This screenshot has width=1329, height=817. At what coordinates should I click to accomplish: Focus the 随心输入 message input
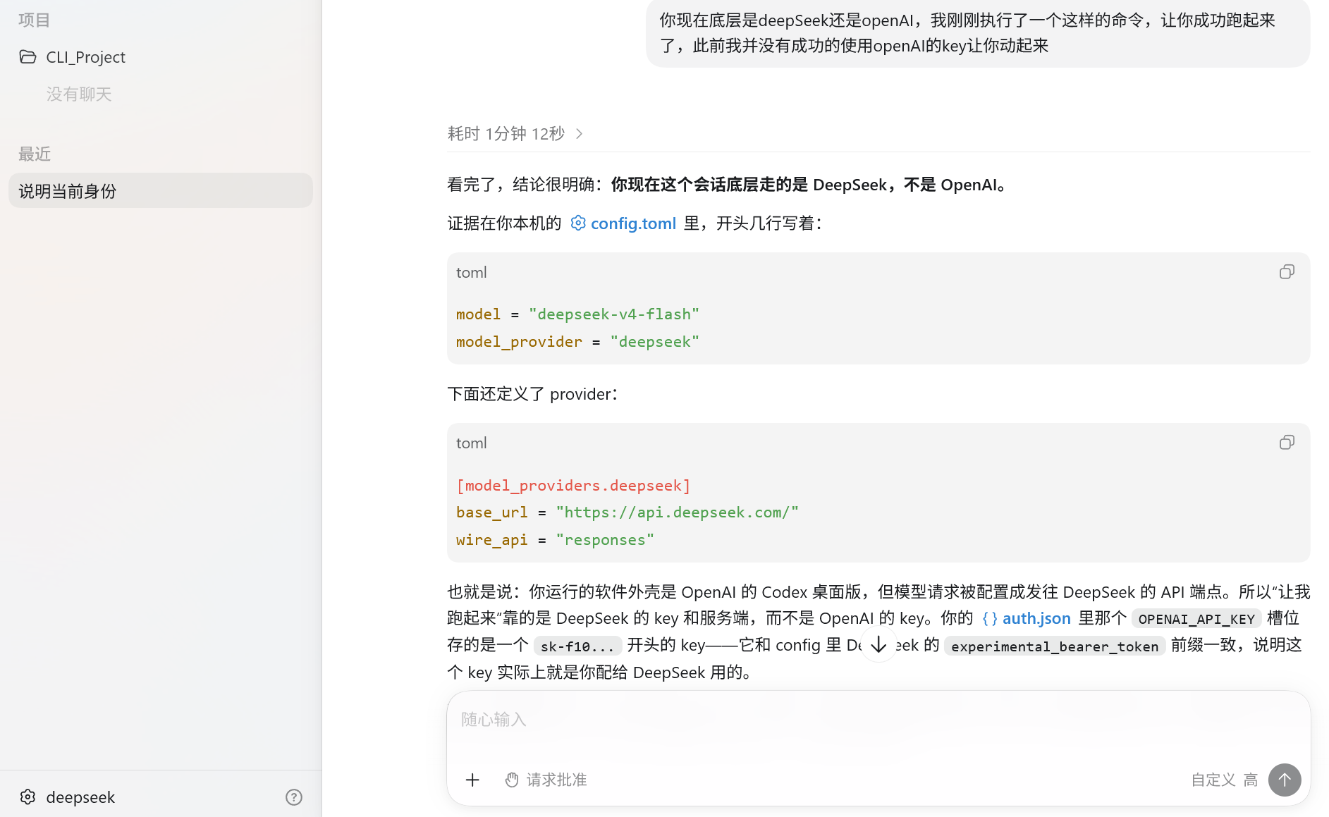(x=878, y=720)
